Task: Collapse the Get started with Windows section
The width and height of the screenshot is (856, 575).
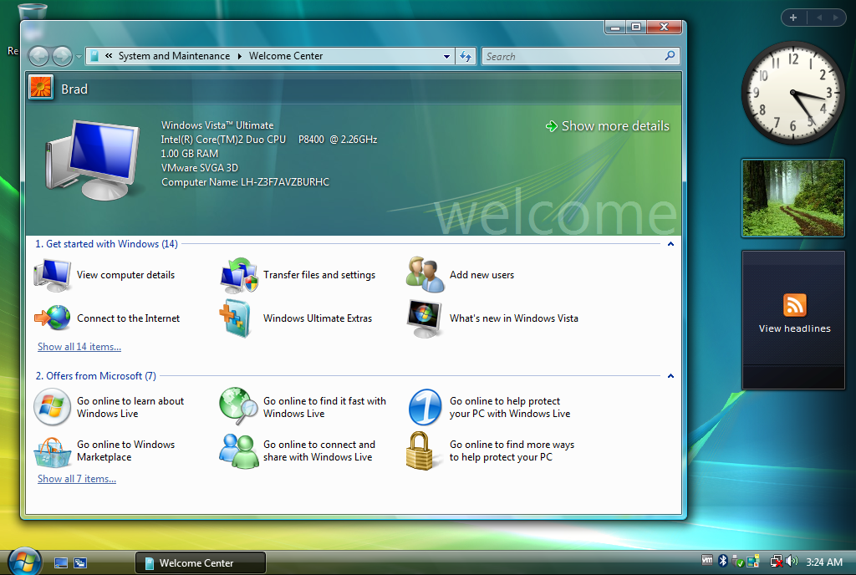Action: pos(670,244)
